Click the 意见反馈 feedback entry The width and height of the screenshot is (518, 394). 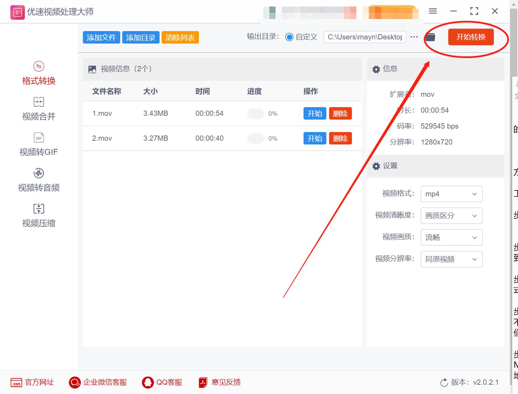pyautogui.click(x=202, y=383)
